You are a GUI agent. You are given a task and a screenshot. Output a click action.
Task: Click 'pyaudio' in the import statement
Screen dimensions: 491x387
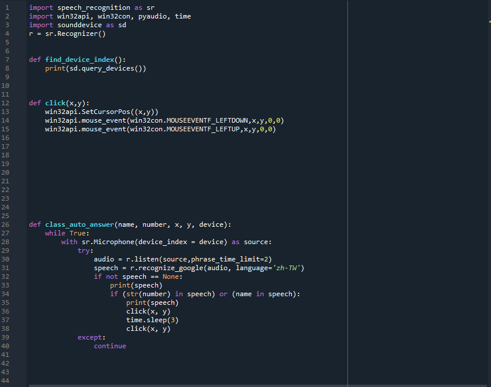pyautogui.click(x=152, y=17)
